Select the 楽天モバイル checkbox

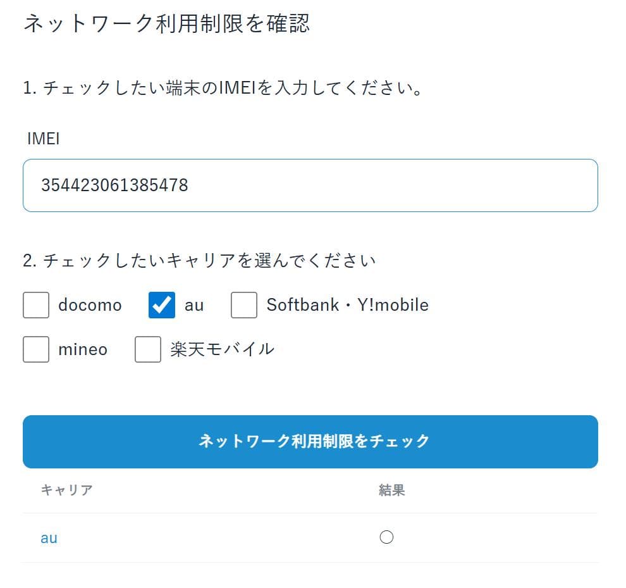point(147,349)
